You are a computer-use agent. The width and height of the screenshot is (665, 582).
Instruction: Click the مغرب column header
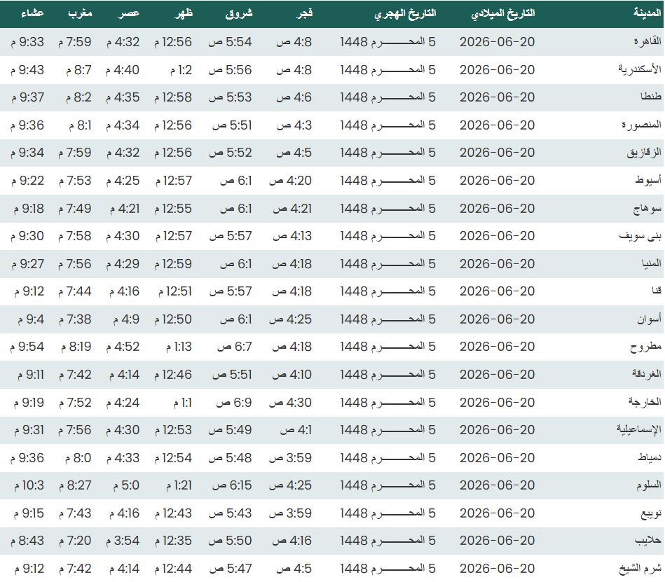(x=80, y=13)
